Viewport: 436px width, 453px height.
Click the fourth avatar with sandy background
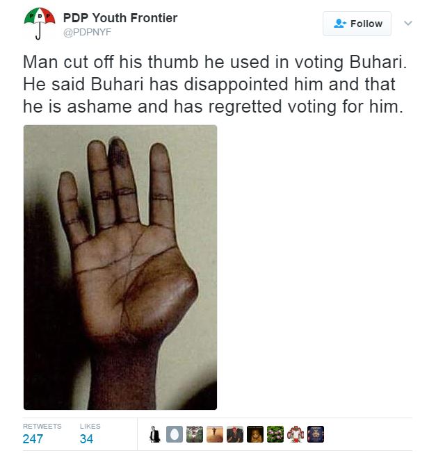click(215, 434)
